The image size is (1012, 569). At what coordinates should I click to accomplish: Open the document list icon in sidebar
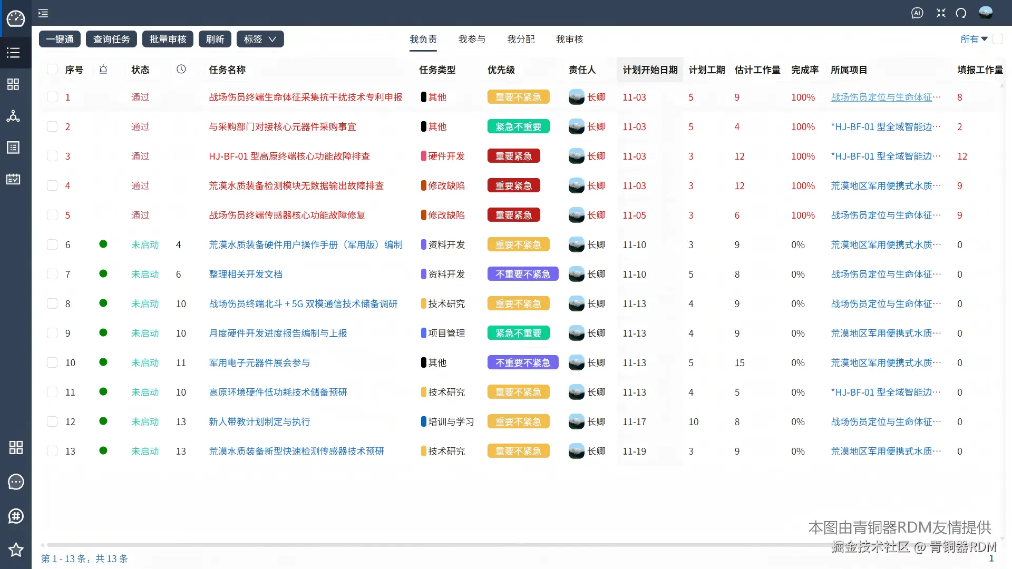[x=13, y=148]
